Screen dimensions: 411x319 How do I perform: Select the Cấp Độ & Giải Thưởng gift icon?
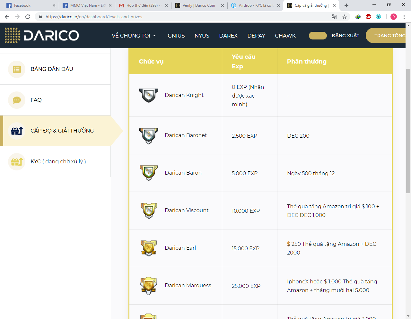point(17,131)
